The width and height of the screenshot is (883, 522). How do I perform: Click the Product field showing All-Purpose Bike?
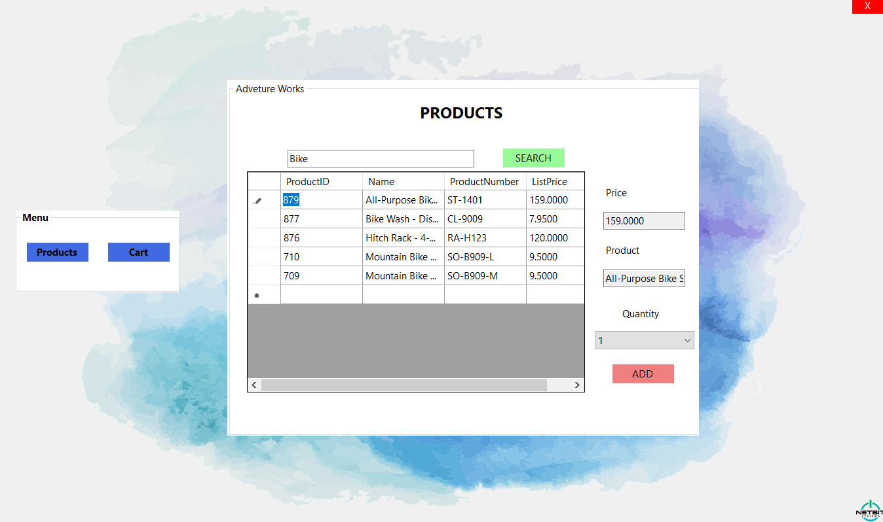(x=644, y=278)
